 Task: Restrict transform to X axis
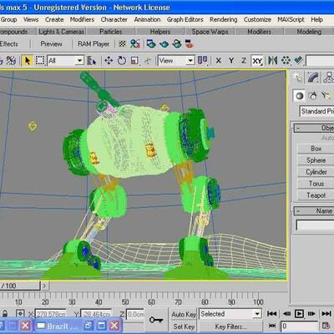tap(219, 60)
